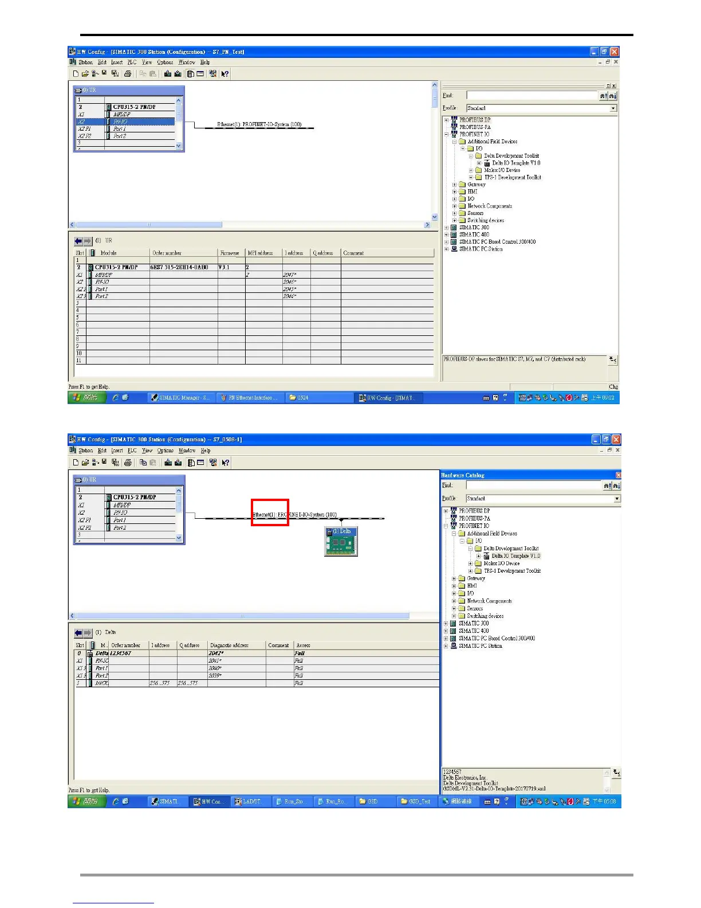Click Copy icon in S7_0508-1 window toolbar

click(143, 463)
